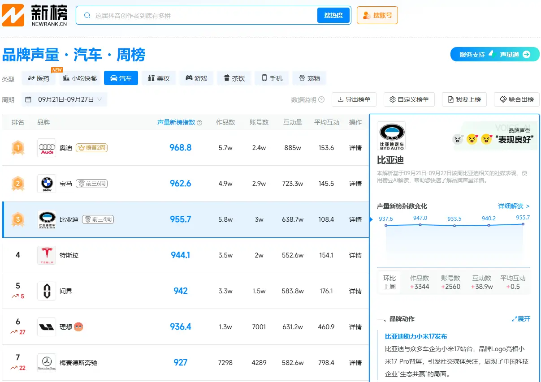Select the 医药 category tab

[39, 78]
